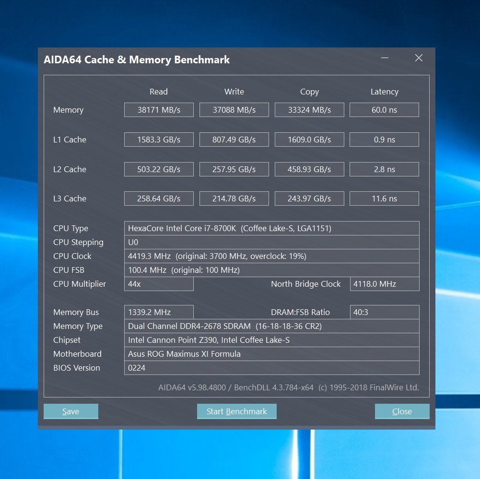
Task: Click Chipset field Intel Cannon Point Z390
Action: coord(272,340)
